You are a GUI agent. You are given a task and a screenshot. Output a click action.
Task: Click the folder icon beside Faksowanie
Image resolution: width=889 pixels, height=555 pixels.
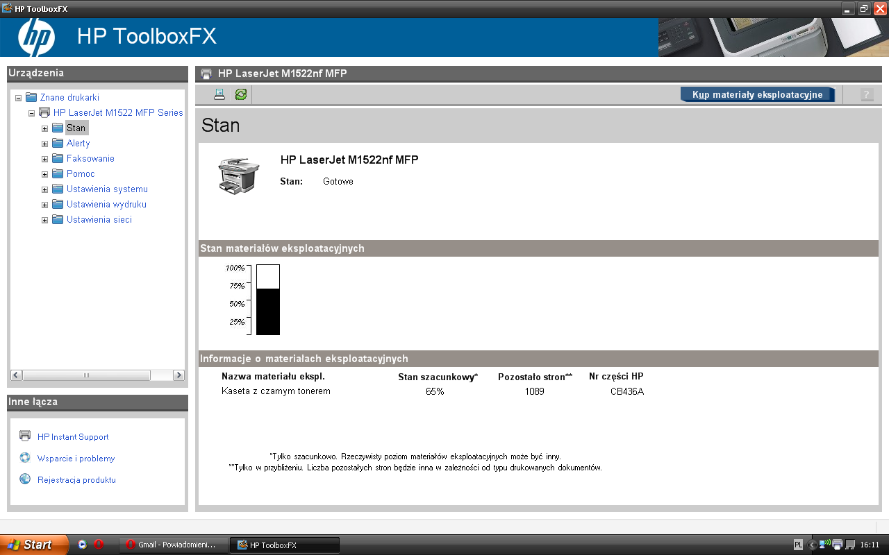(x=57, y=158)
